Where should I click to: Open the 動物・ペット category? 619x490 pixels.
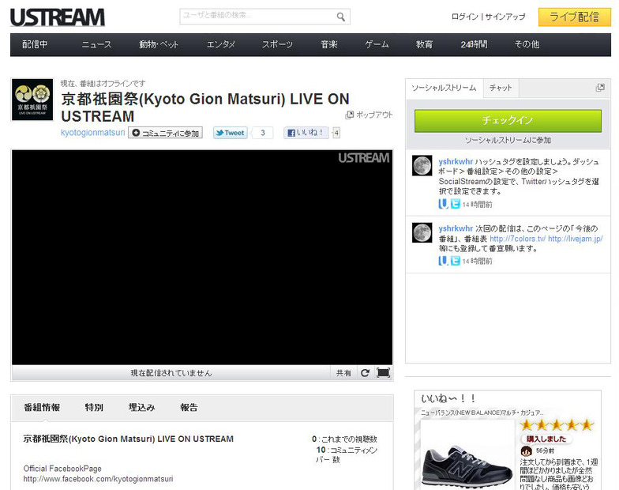click(158, 44)
